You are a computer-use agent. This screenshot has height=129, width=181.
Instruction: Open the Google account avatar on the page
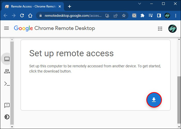tap(172, 28)
